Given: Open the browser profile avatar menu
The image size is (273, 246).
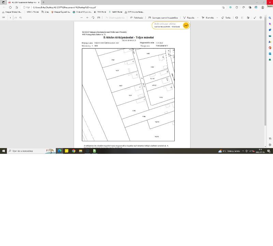Looking at the screenshot, I should [262, 8].
